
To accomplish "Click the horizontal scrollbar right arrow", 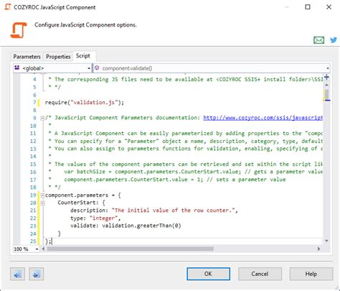I will [x=318, y=249].
